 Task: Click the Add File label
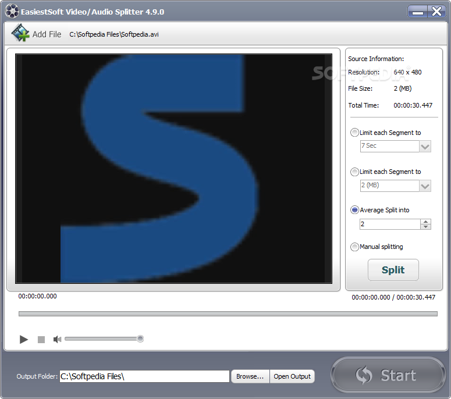(47, 34)
